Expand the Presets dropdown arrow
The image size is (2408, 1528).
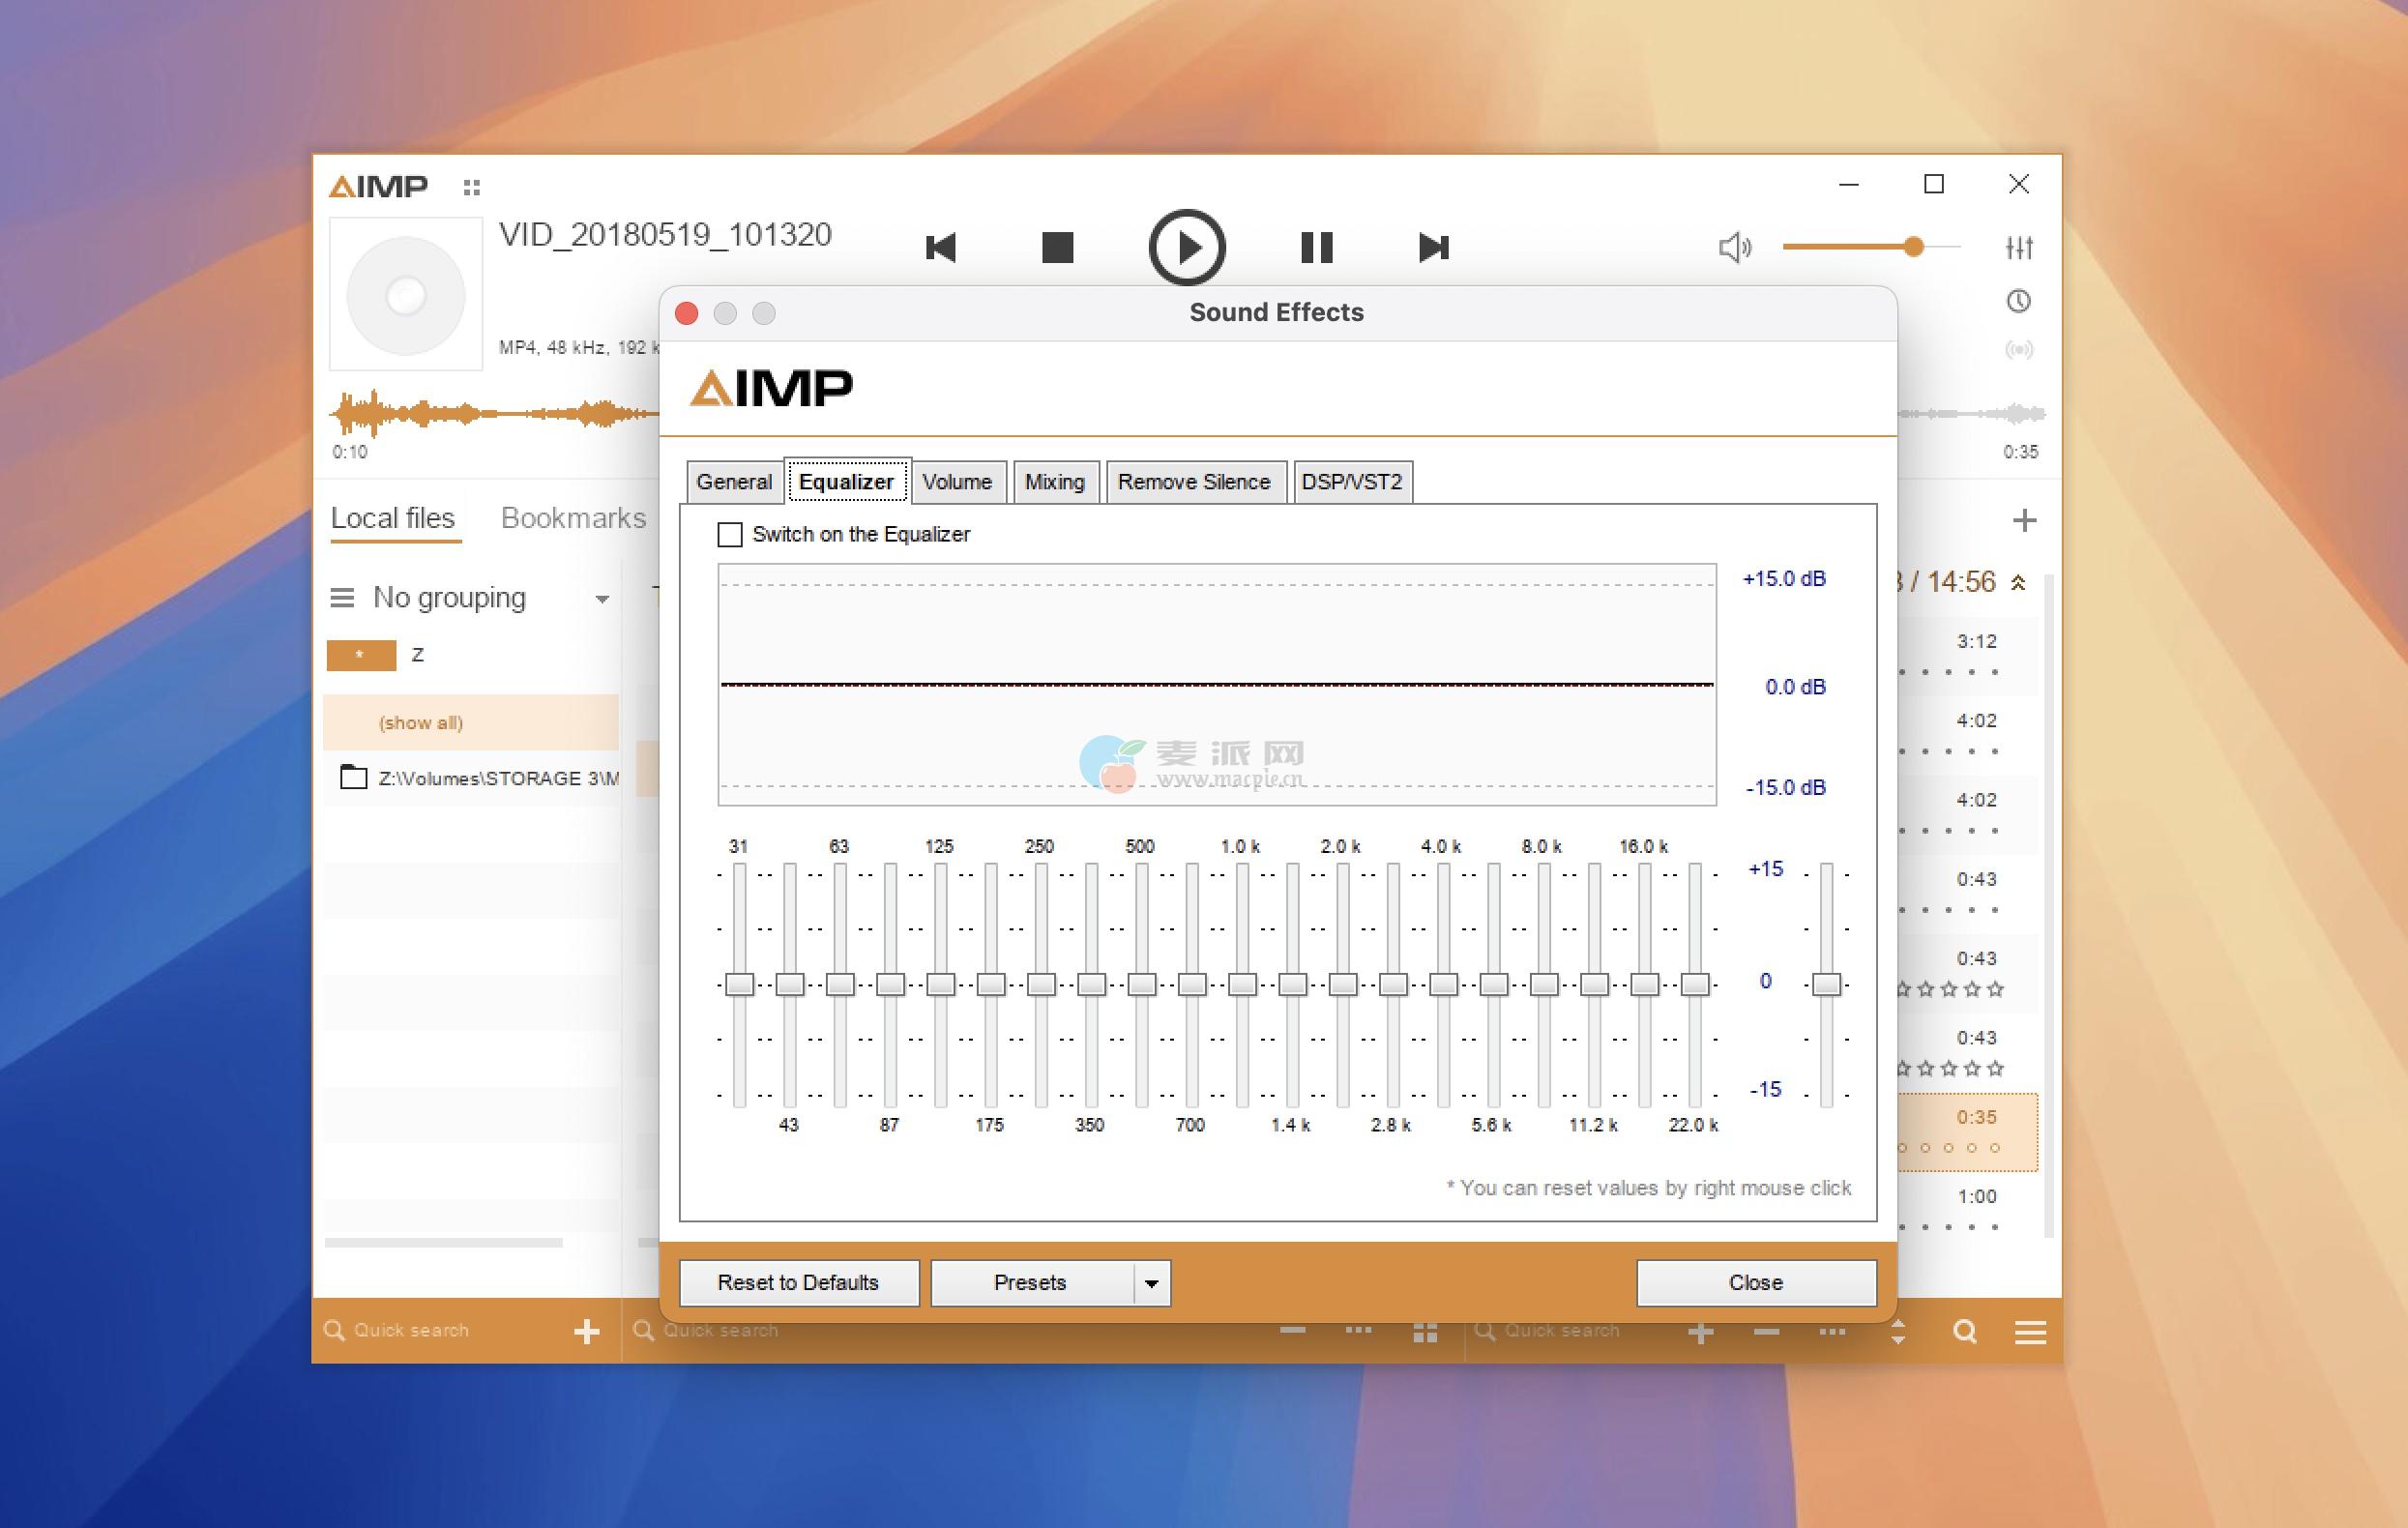(x=1152, y=1283)
